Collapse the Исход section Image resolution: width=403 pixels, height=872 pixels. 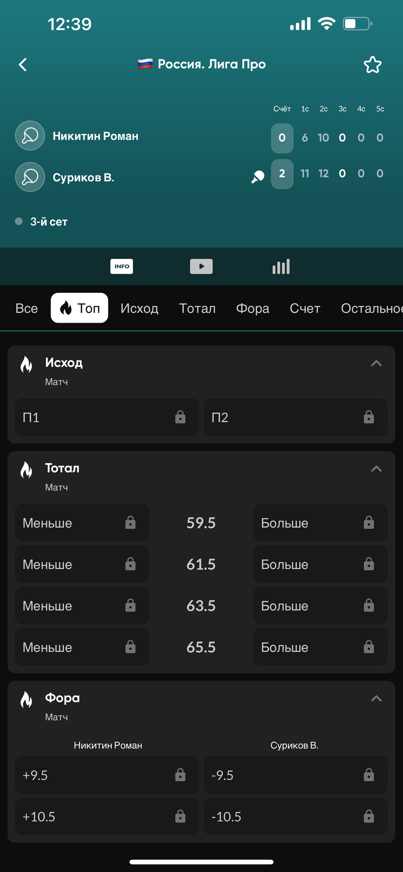coord(376,363)
